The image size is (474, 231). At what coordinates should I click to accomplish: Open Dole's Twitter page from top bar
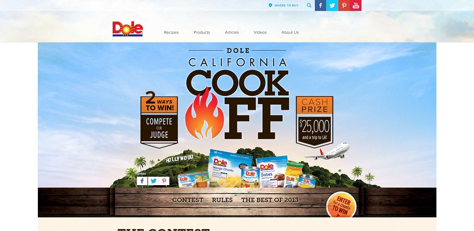coord(332,5)
